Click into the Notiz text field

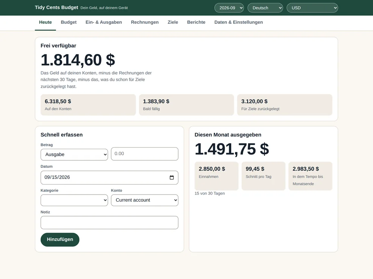tap(109, 222)
